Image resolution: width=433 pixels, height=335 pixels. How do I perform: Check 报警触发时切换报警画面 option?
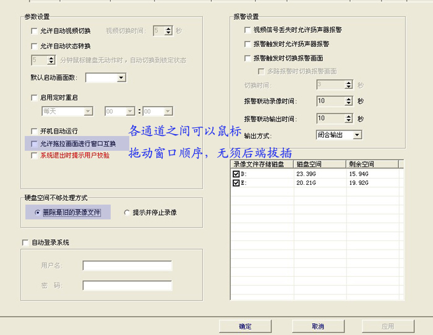coord(247,58)
